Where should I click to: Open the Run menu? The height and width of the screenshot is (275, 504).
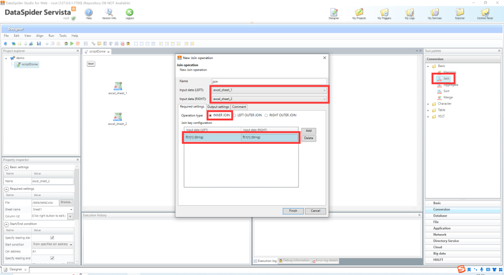coord(51,36)
